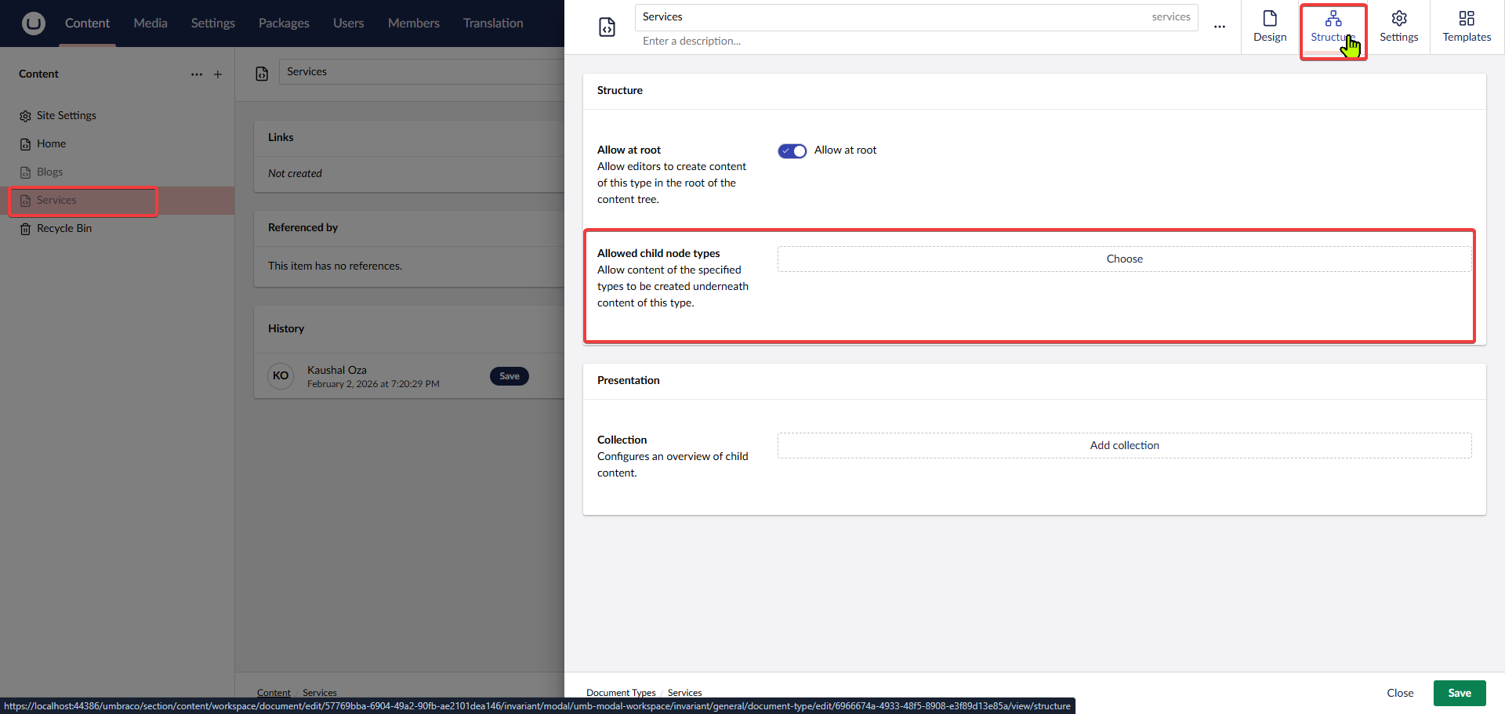Disable the Allow at root toggle
1505x714 pixels.
[792, 150]
